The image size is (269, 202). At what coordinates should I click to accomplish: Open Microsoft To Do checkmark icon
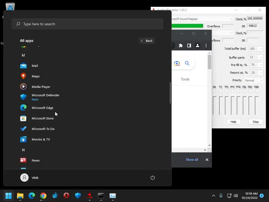tap(23, 129)
